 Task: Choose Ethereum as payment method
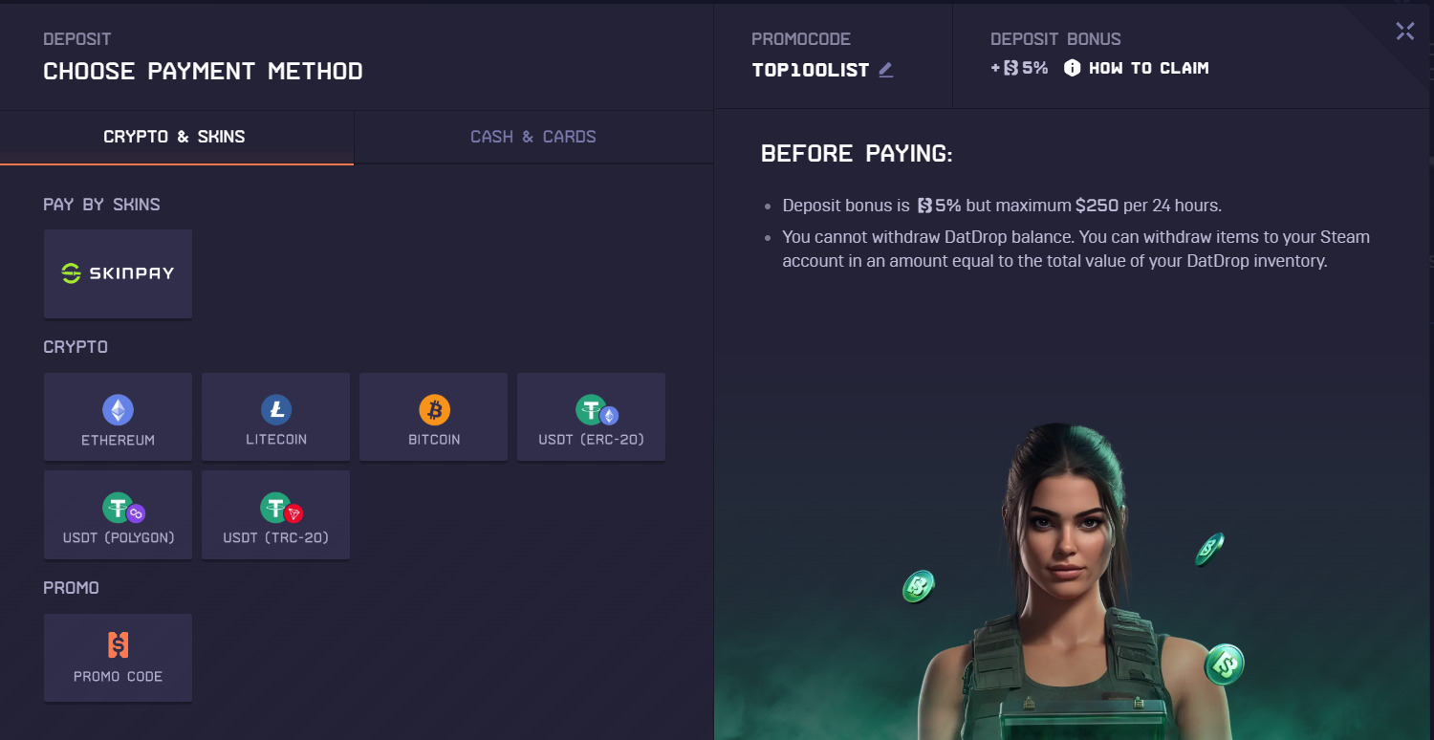[118, 417]
